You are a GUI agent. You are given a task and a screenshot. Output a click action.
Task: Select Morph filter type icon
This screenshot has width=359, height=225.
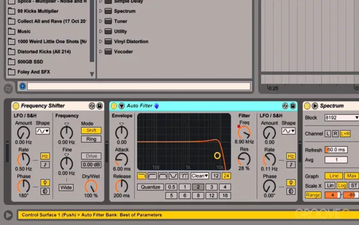(184, 176)
